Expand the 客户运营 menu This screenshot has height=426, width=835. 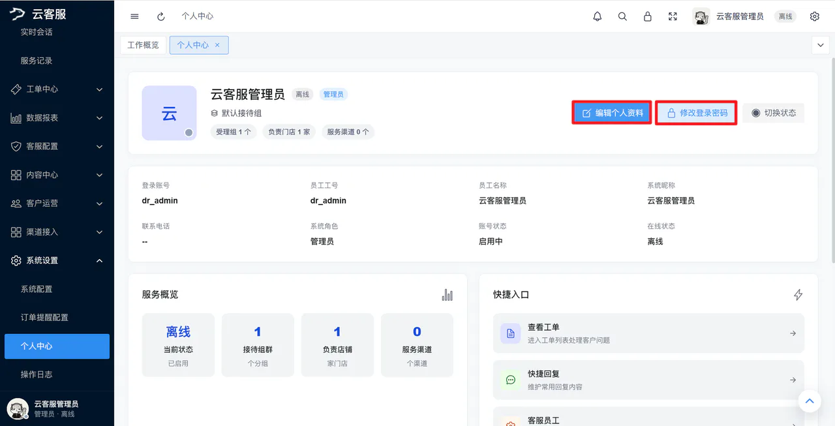pyautogui.click(x=57, y=204)
